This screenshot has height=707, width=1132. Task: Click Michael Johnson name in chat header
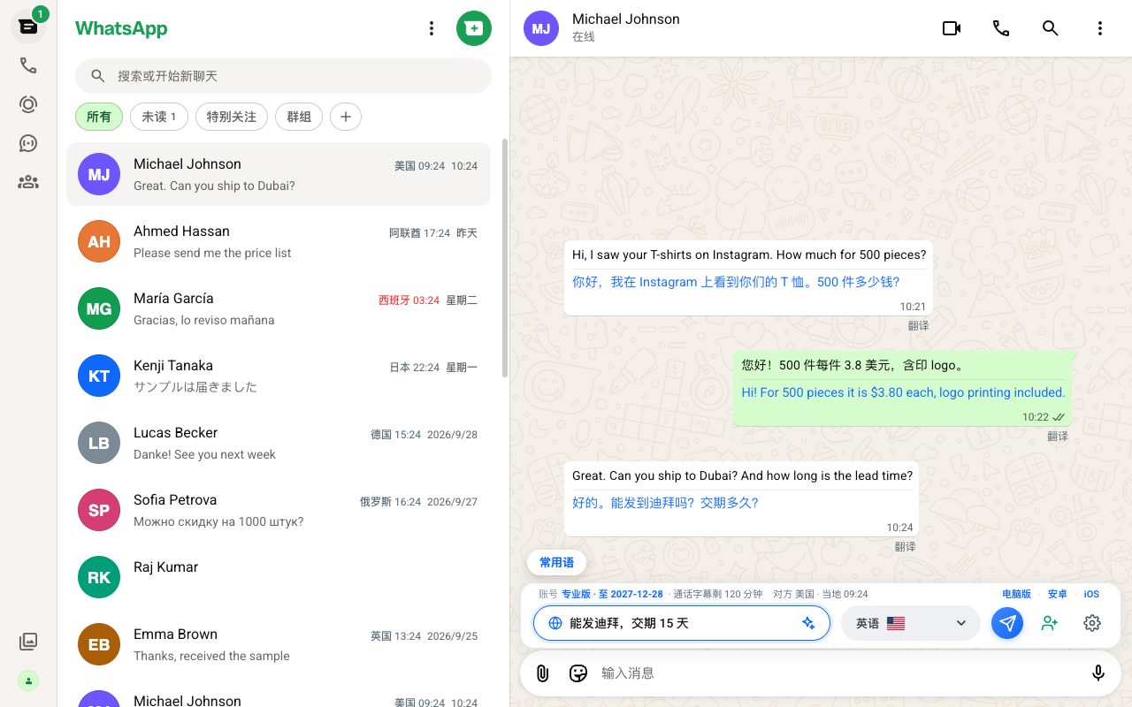(x=626, y=19)
